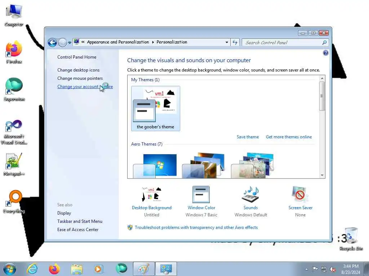The height and width of the screenshot is (276, 369).
Task: Click the theme list scroll up arrow
Action: tap(322, 78)
